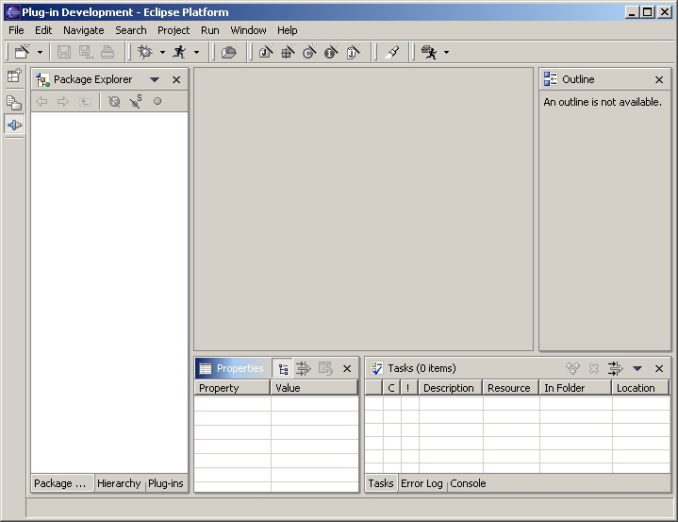Click the New Java Package icon
Screen dimensions: 678x522
tap(288, 53)
